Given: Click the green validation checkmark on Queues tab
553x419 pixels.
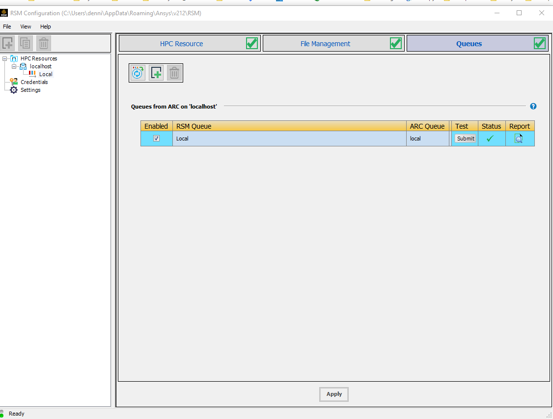Looking at the screenshot, I should click(x=540, y=43).
